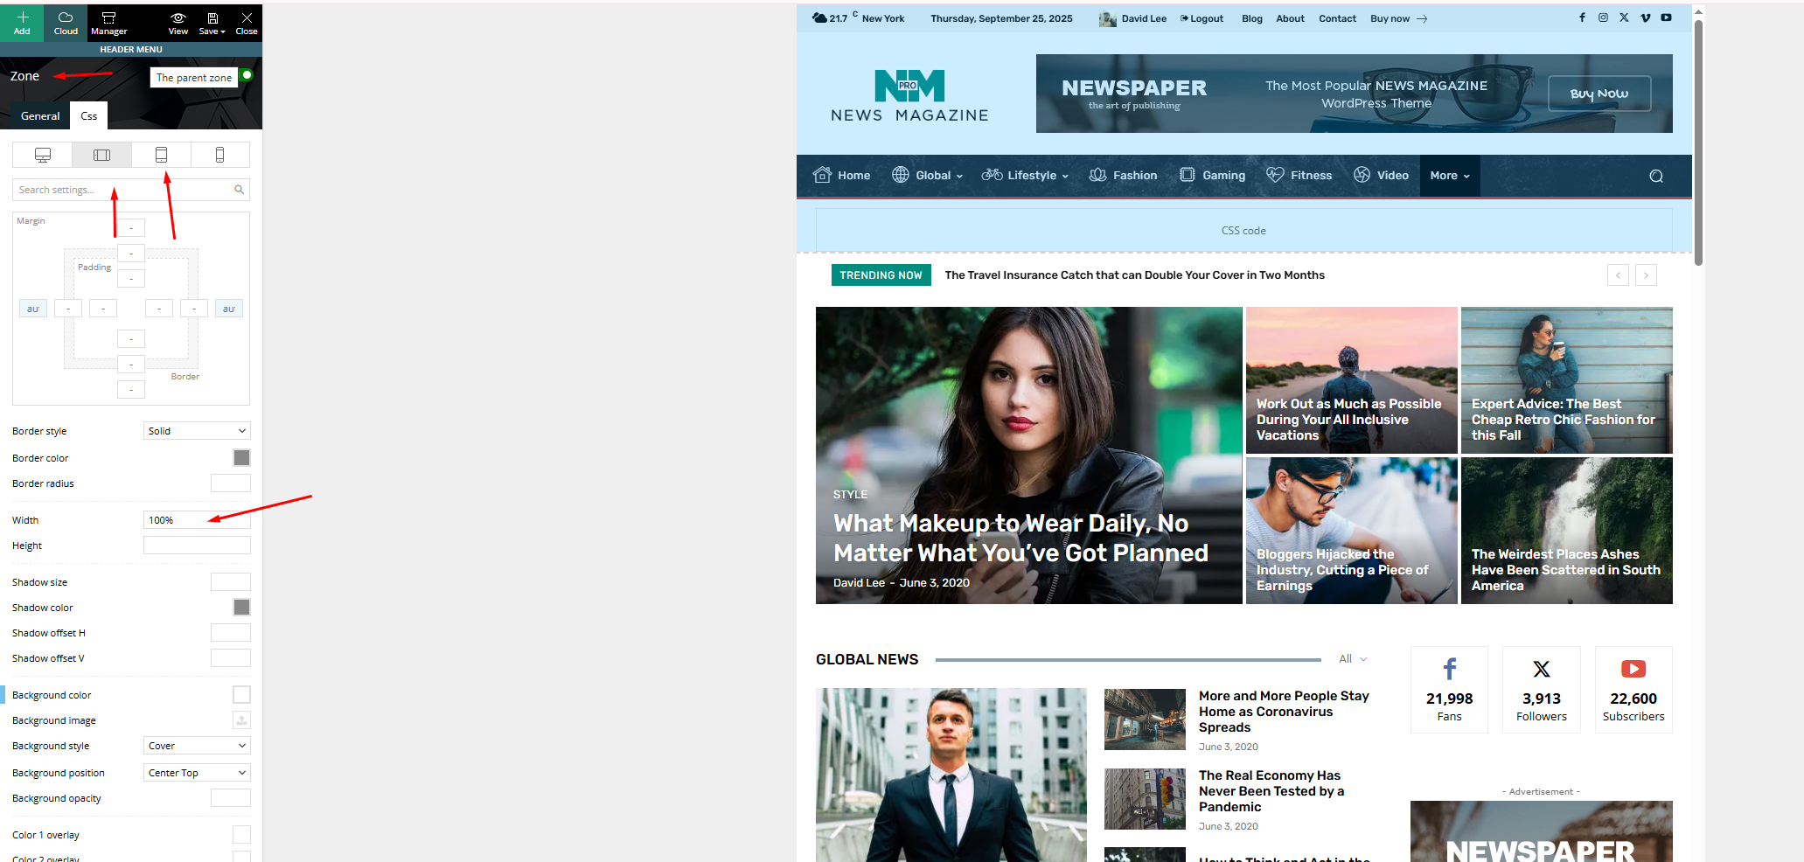Open the Fashion menu item
Image resolution: width=1804 pixels, height=862 pixels.
pos(1123,176)
